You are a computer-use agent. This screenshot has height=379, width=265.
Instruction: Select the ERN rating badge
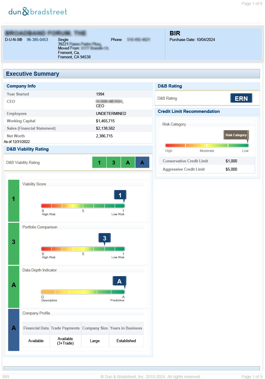point(241,98)
